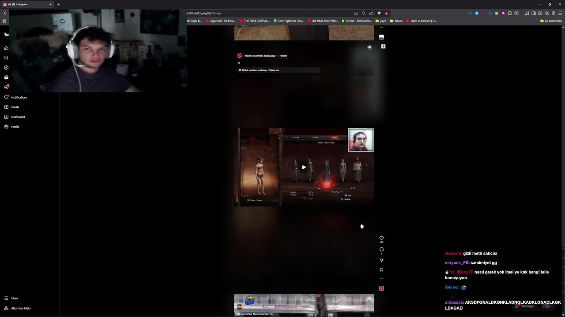Play the paused reel video
Viewport: 565px width, 317px height.
pos(304,167)
